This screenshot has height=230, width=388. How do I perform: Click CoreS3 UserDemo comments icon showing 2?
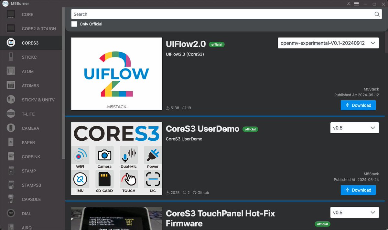click(184, 193)
